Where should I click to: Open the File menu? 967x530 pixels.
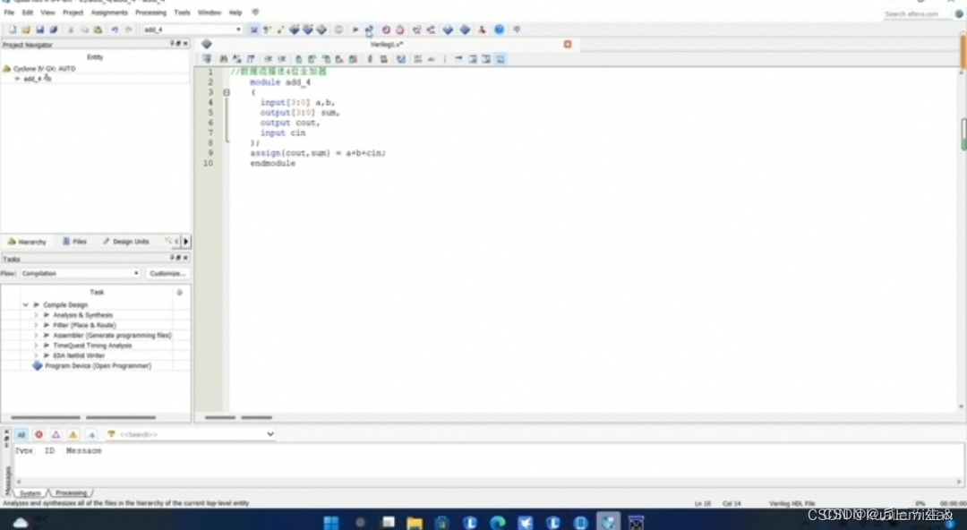pos(9,13)
